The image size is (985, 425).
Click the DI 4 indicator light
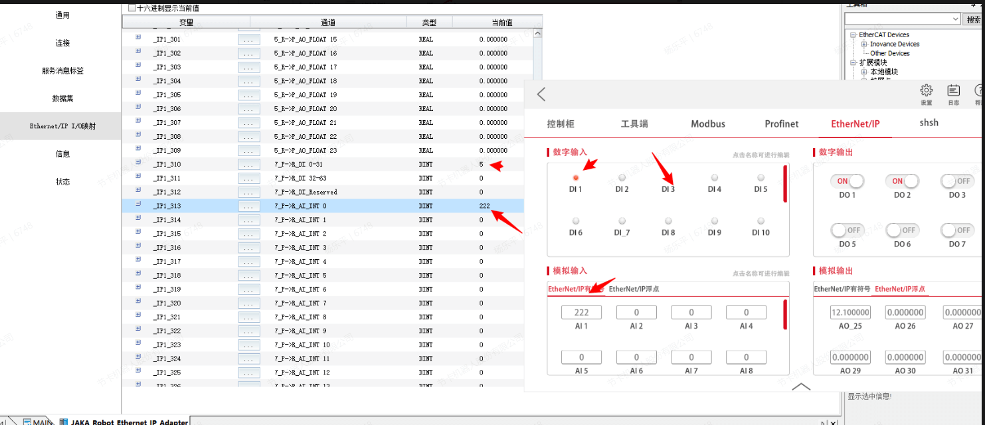pos(715,178)
